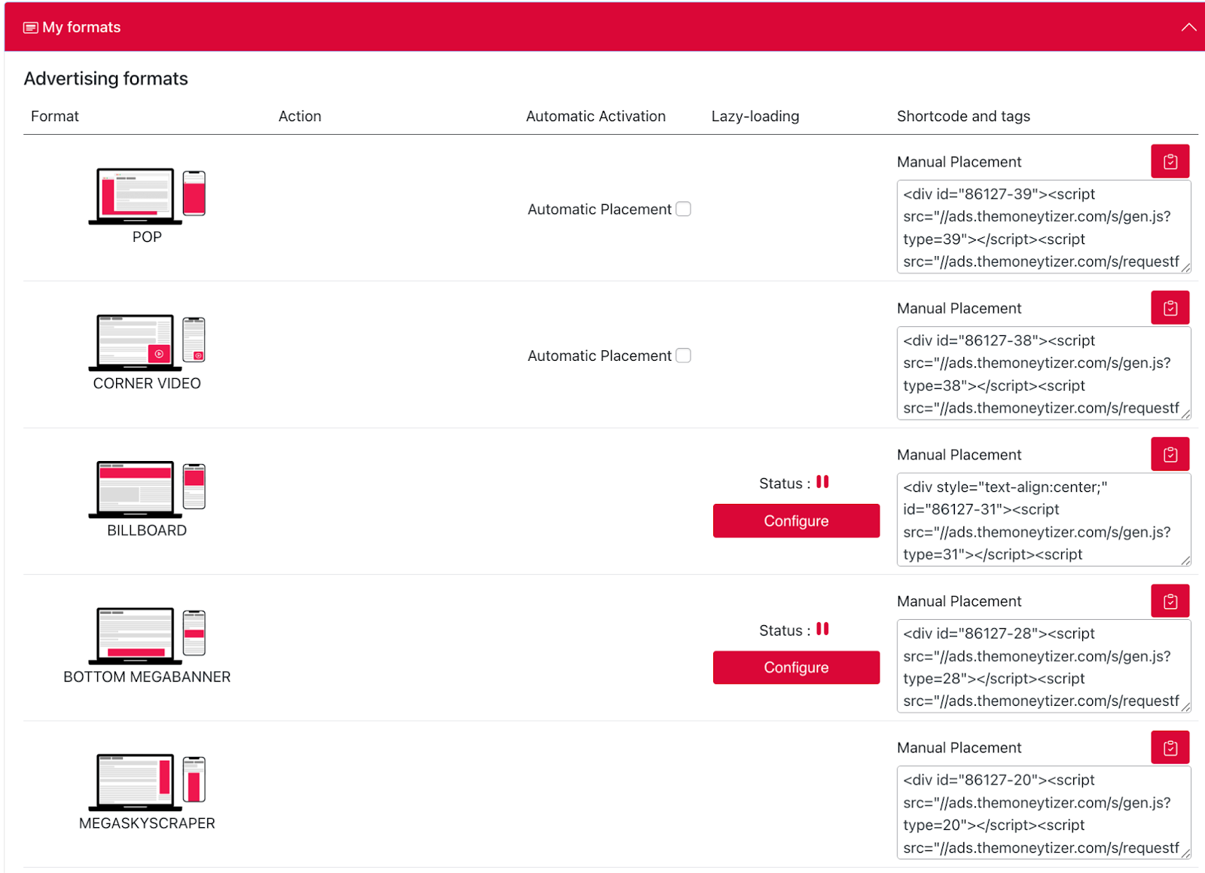Click the Bottom Megabanner paused status icon
The width and height of the screenshot is (1205, 873).
pyautogui.click(x=822, y=629)
